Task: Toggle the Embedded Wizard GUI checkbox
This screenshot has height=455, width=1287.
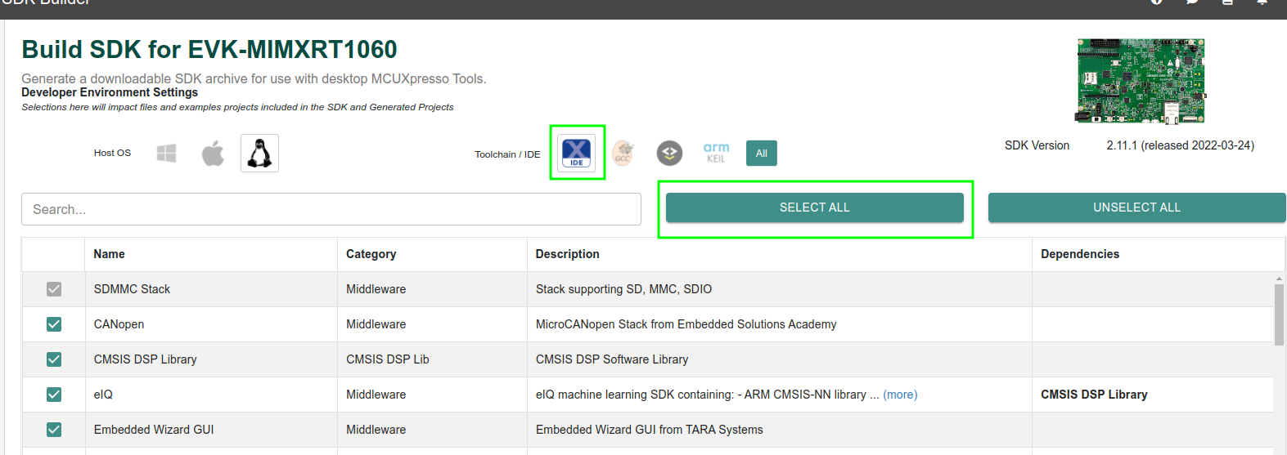Action: [x=54, y=430]
